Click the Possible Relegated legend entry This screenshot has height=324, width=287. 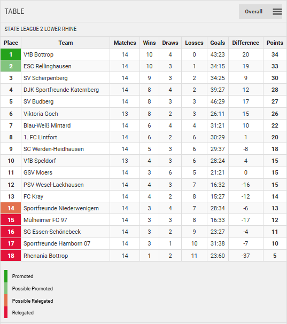tap(33, 301)
